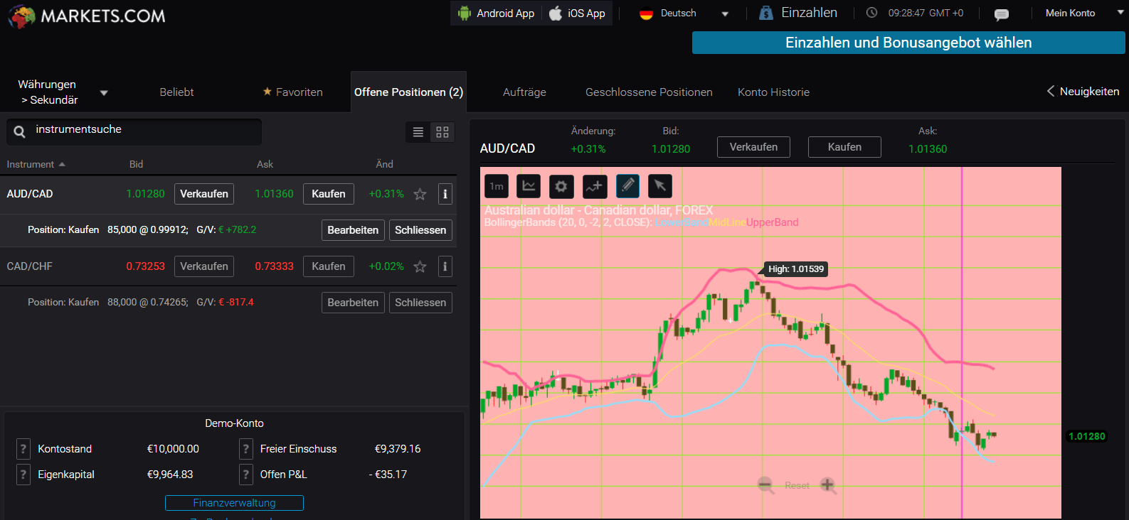The height and width of the screenshot is (520, 1129).
Task: Close the CAD/CHF position via Schliessen
Action: [420, 303]
